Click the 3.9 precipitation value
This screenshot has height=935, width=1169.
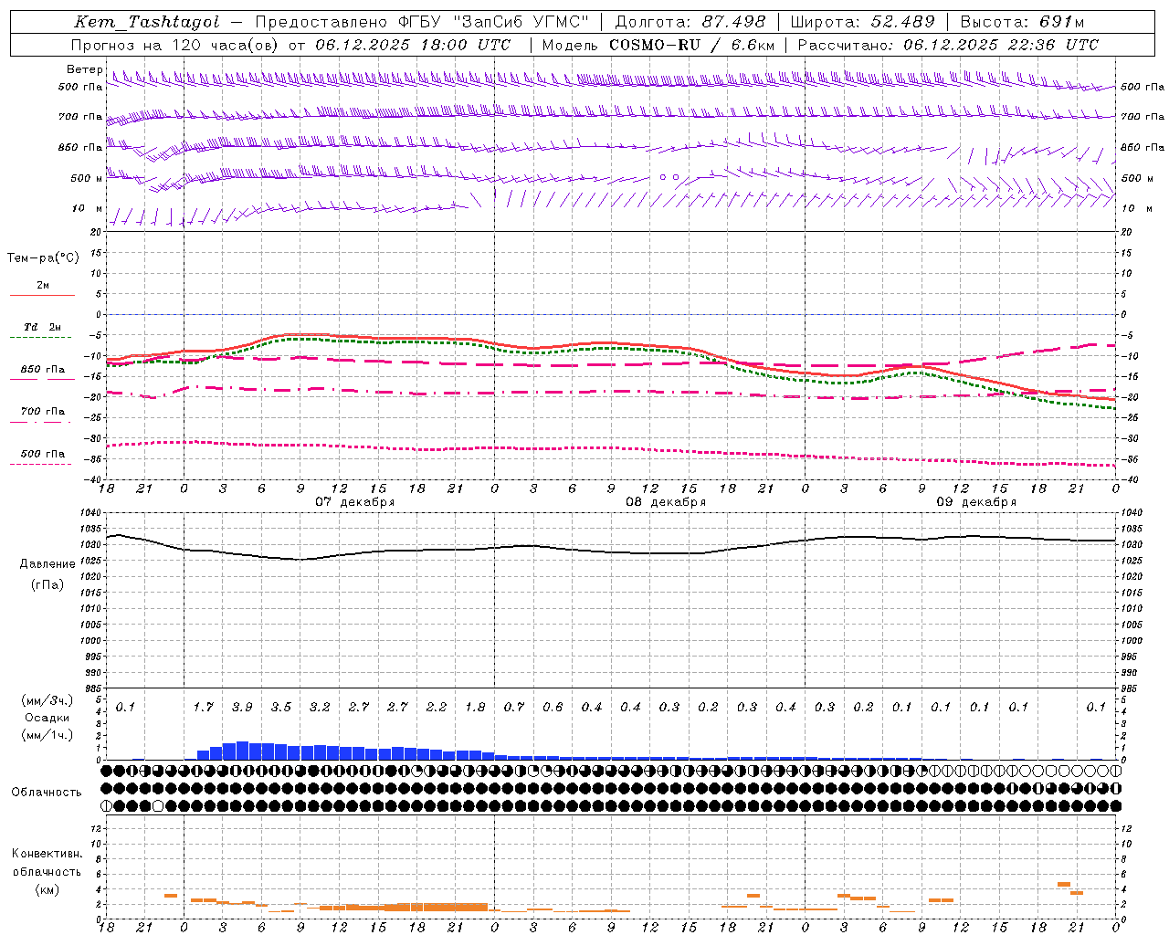242,708
